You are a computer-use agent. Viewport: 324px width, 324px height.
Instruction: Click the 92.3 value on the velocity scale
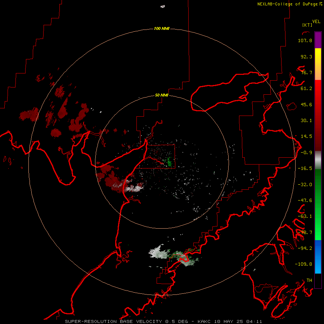point(306,57)
